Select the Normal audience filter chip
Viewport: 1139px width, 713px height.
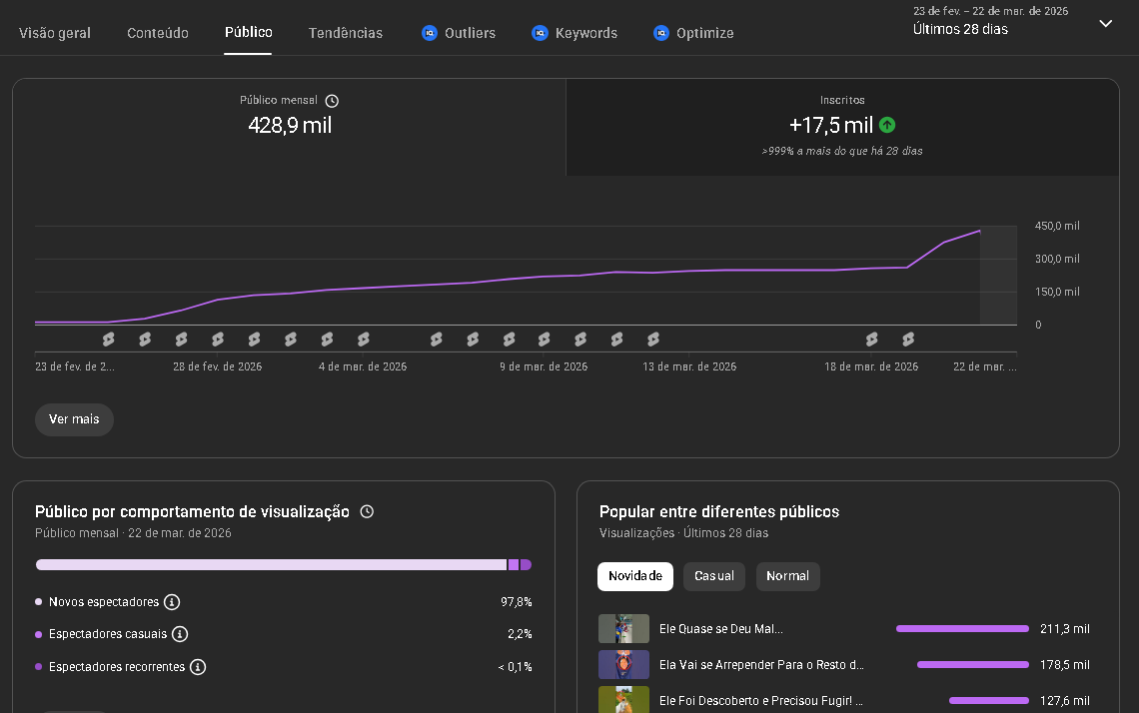pos(787,576)
